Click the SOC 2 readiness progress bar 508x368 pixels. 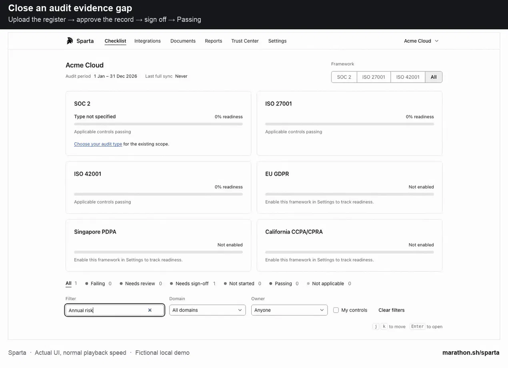tap(158, 124)
